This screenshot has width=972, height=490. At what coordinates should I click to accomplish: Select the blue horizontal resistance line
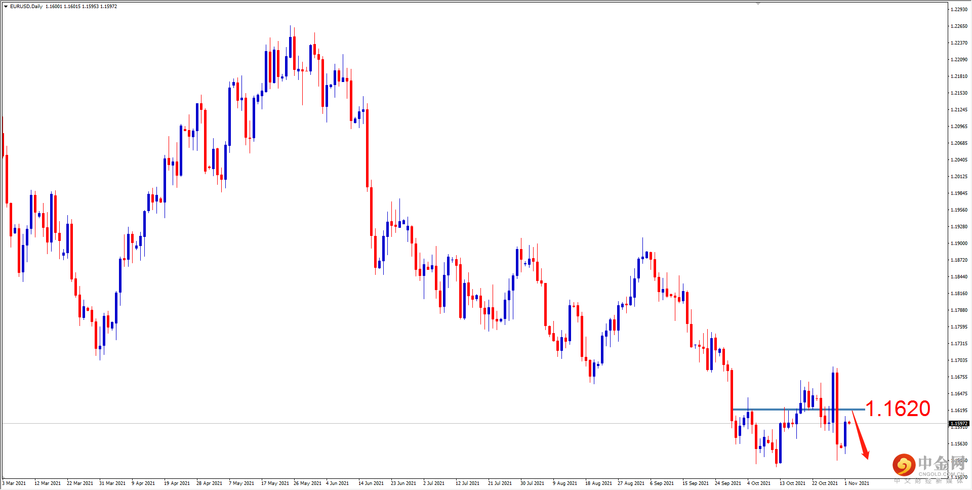(x=800, y=410)
